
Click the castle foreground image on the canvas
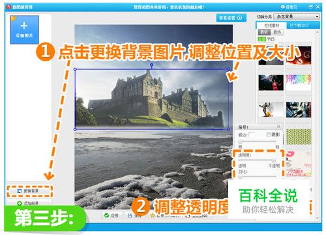[152, 99]
